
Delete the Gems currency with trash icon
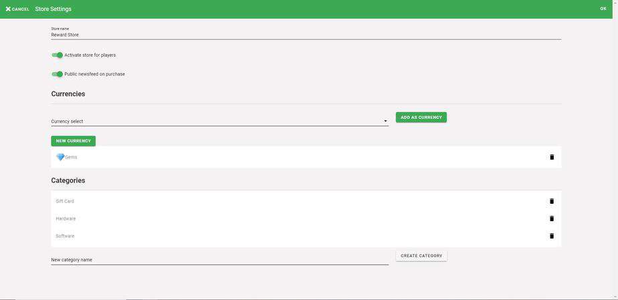point(552,157)
